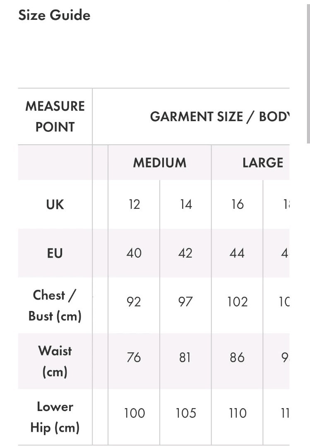Click lower hip measurement 105 cell
The height and width of the screenshot is (447, 310).
(x=186, y=413)
